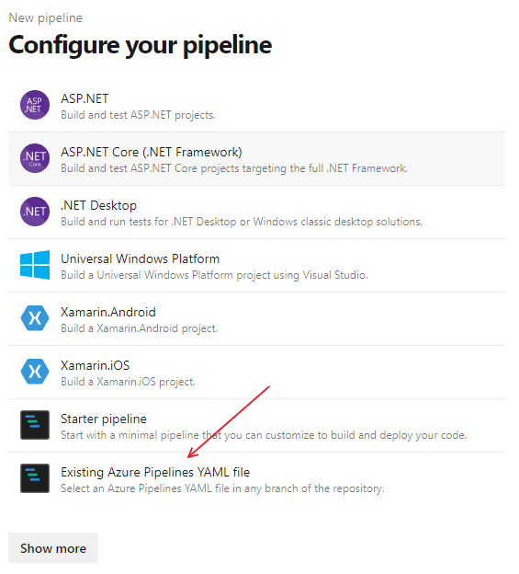Click the blue Windows logo icon
This screenshot has width=519, height=574.
coord(35,265)
